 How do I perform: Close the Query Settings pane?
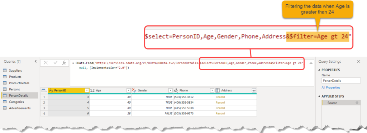(358, 61)
